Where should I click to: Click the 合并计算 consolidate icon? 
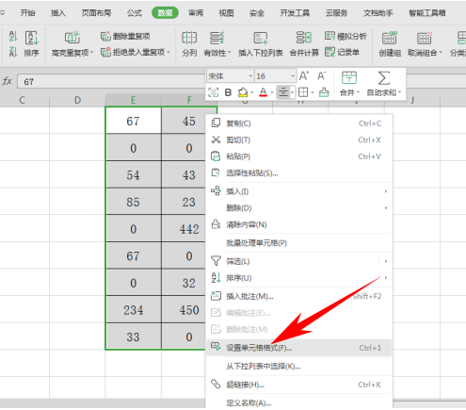304,38
